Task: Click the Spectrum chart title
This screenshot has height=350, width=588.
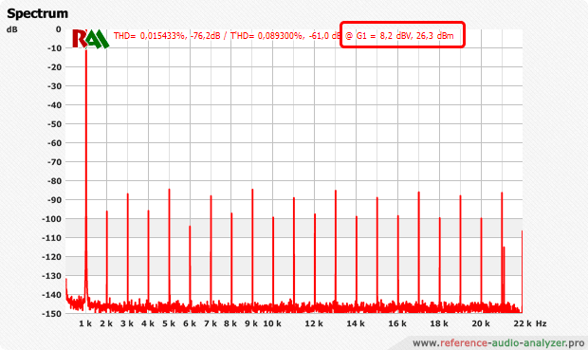Action: [x=38, y=13]
